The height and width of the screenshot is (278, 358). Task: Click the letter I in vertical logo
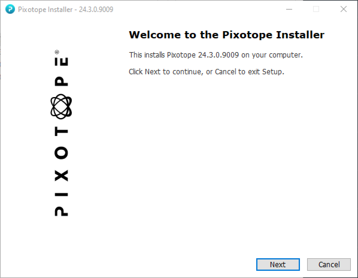(x=61, y=194)
